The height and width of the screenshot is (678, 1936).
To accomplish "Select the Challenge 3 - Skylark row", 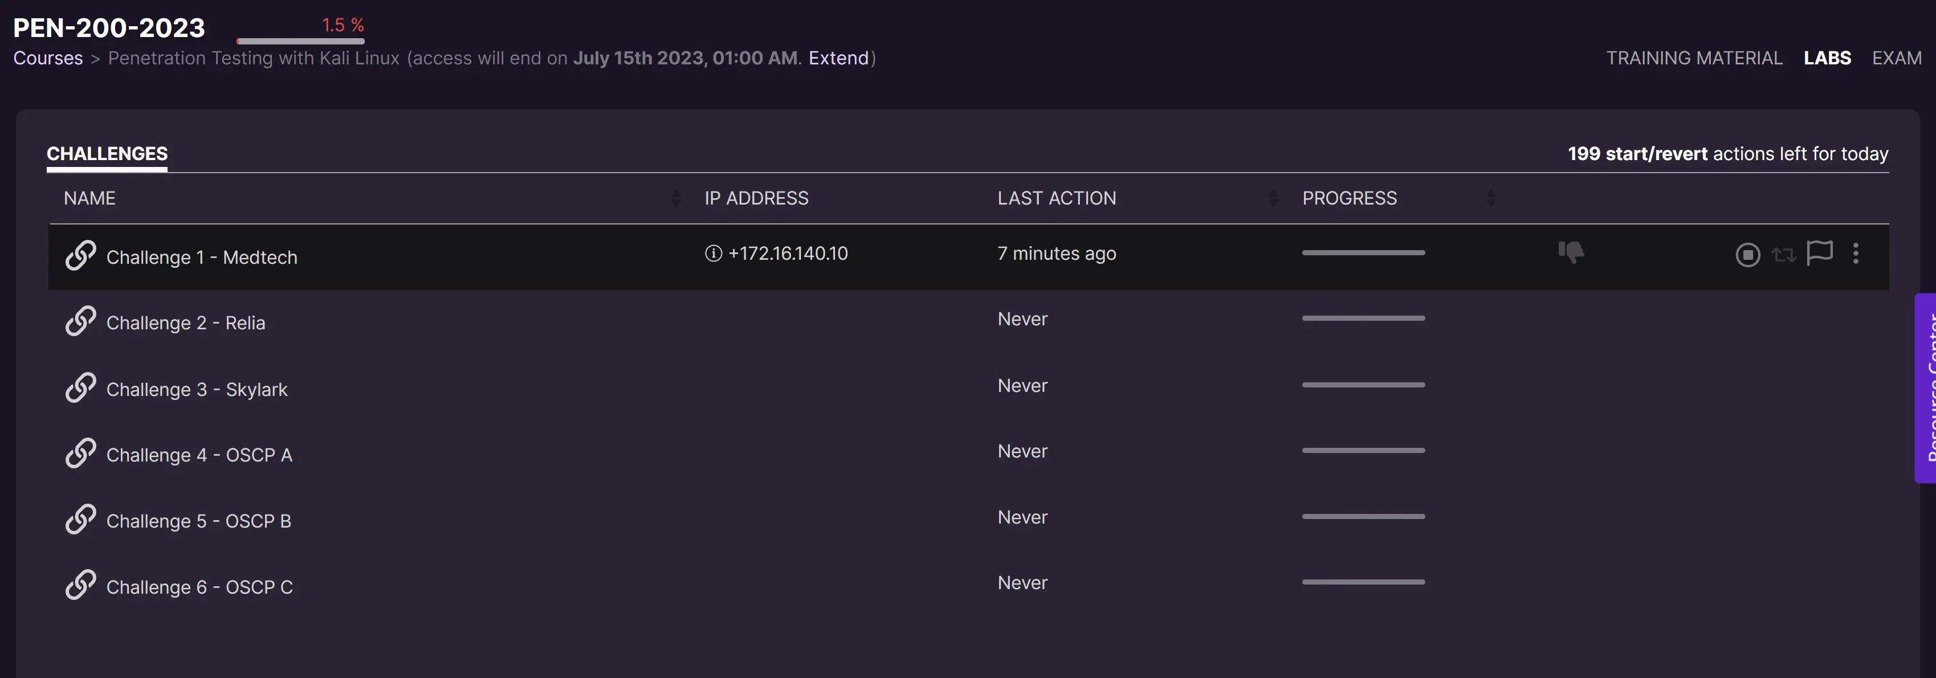I will 197,389.
